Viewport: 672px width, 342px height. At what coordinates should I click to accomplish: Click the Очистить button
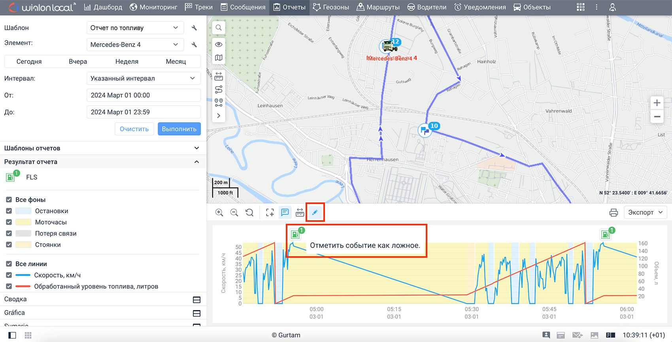134,129
